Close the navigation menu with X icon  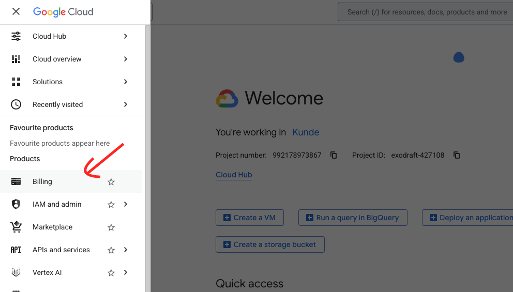click(16, 11)
